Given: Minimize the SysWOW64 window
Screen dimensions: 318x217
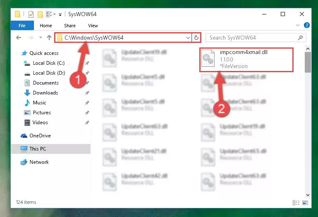Looking at the screenshot, I should coord(264,14).
